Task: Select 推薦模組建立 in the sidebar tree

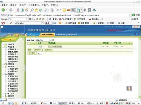Action: tap(13, 49)
